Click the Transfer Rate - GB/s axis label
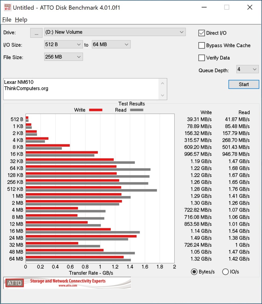Viewport: 262px width, 304px height. (91, 273)
